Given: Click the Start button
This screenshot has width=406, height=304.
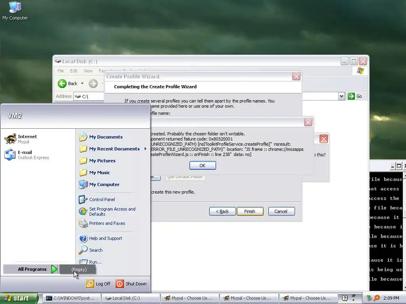Looking at the screenshot, I should (x=19, y=298).
